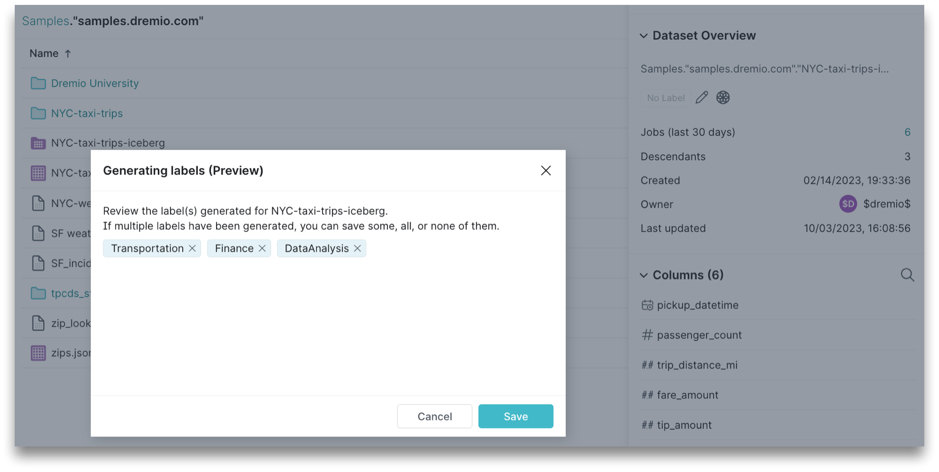Click the pencil icon to edit dataset labels
The height and width of the screenshot is (472, 939).
701,97
